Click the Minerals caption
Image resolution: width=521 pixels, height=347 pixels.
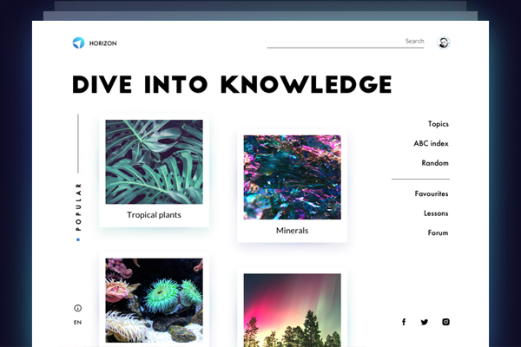pyautogui.click(x=292, y=231)
